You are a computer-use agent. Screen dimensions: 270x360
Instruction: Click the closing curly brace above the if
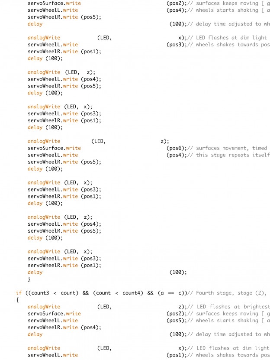tap(29, 279)
